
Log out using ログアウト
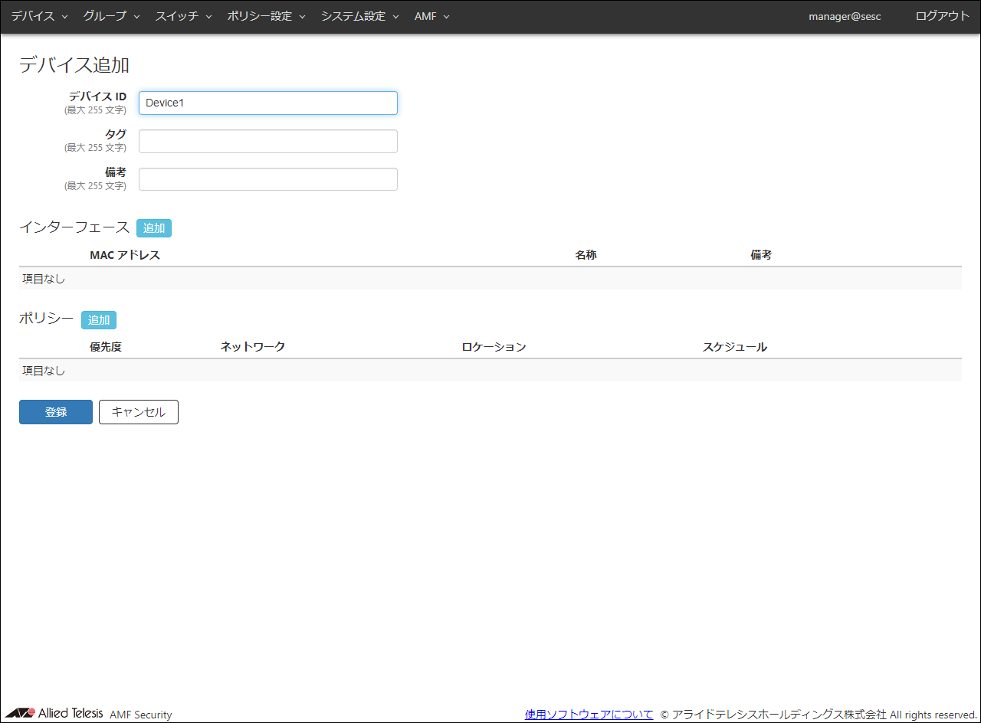point(942,16)
